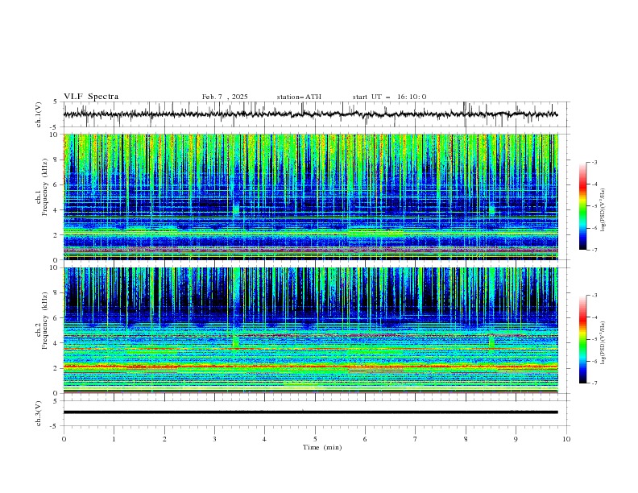
Task: Click time axis tick label "4"
Action: point(264,439)
